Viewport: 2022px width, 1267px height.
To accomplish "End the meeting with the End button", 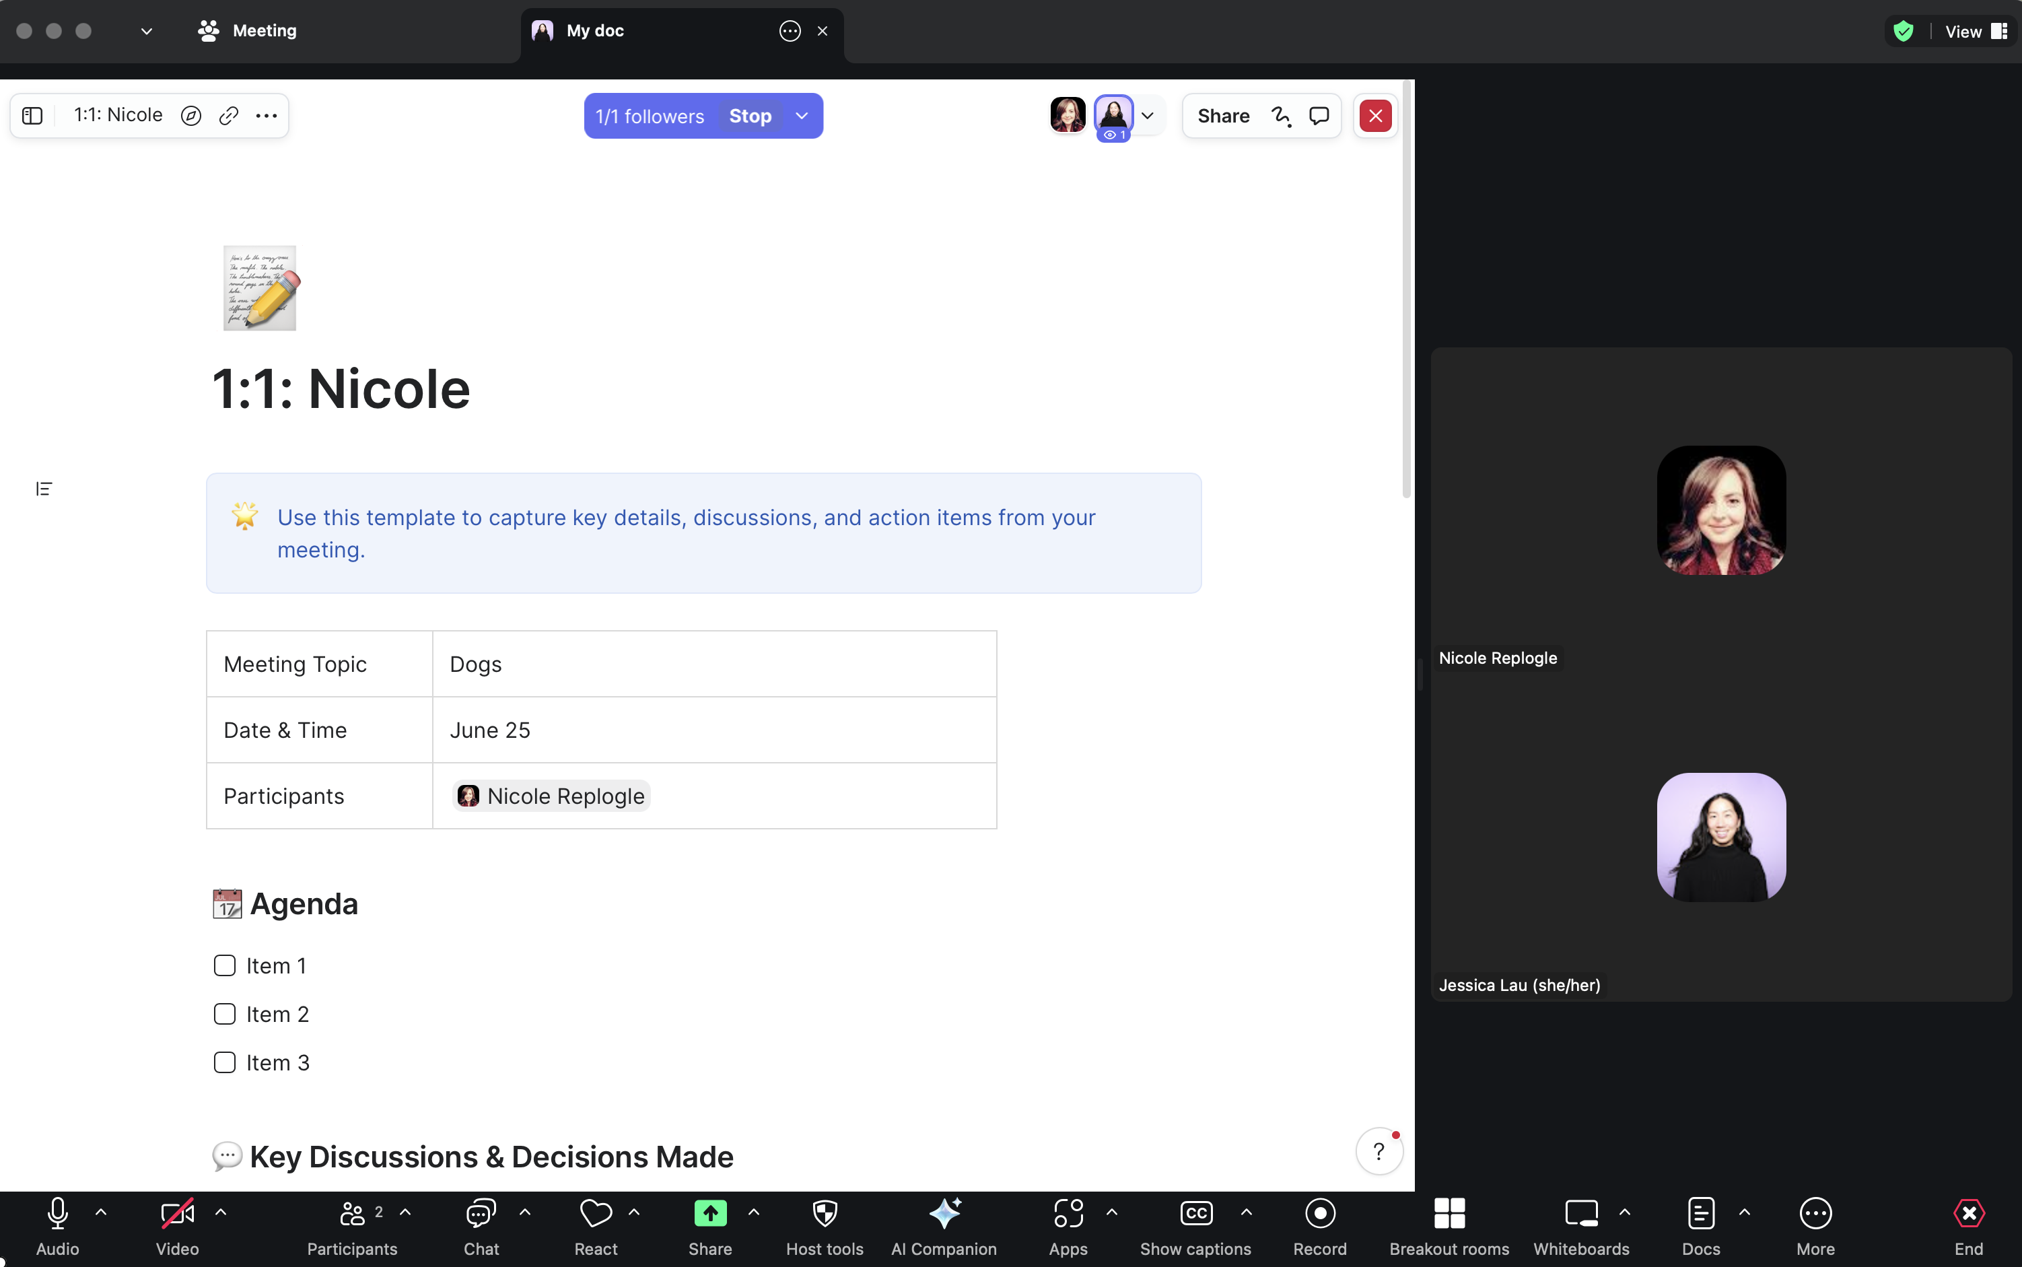I will 1968,1227.
